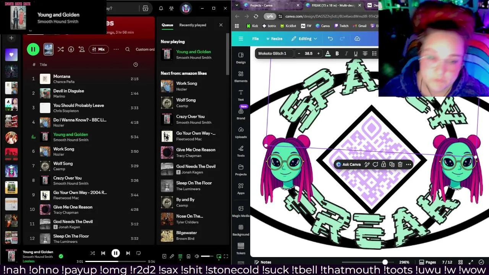Open Liked Songs heart in sidebar
The height and width of the screenshot is (275, 489).
coord(11,55)
